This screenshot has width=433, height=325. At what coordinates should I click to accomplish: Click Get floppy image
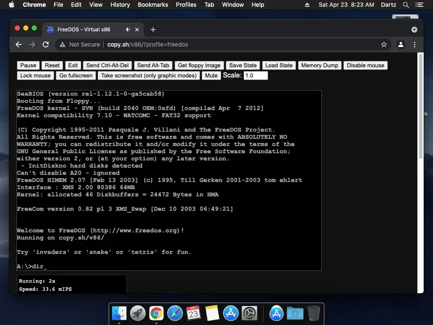pyautogui.click(x=199, y=65)
